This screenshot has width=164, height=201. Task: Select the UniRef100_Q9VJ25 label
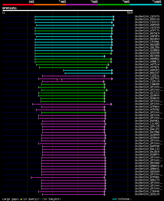coord(147,127)
